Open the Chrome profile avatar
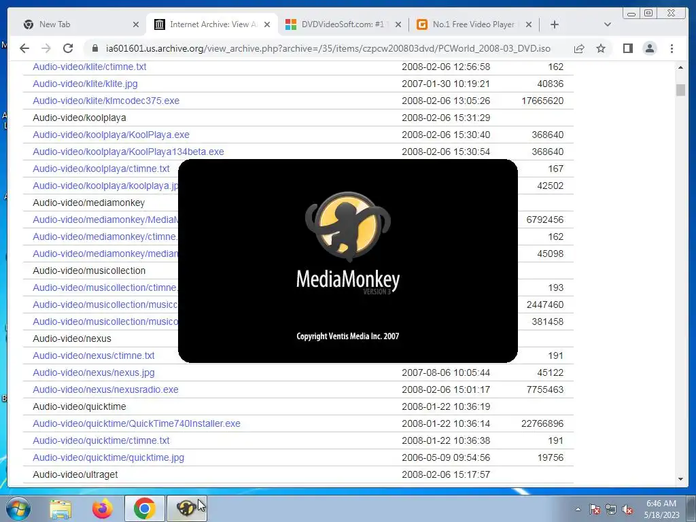696x522 pixels. point(649,48)
